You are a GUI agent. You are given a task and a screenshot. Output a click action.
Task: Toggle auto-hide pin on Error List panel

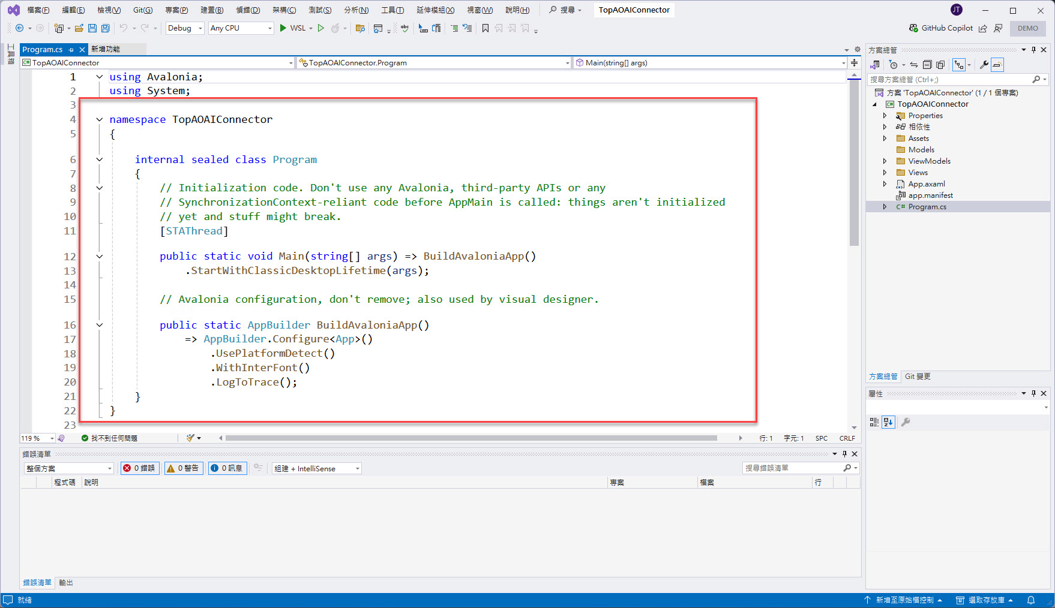pyautogui.click(x=844, y=454)
